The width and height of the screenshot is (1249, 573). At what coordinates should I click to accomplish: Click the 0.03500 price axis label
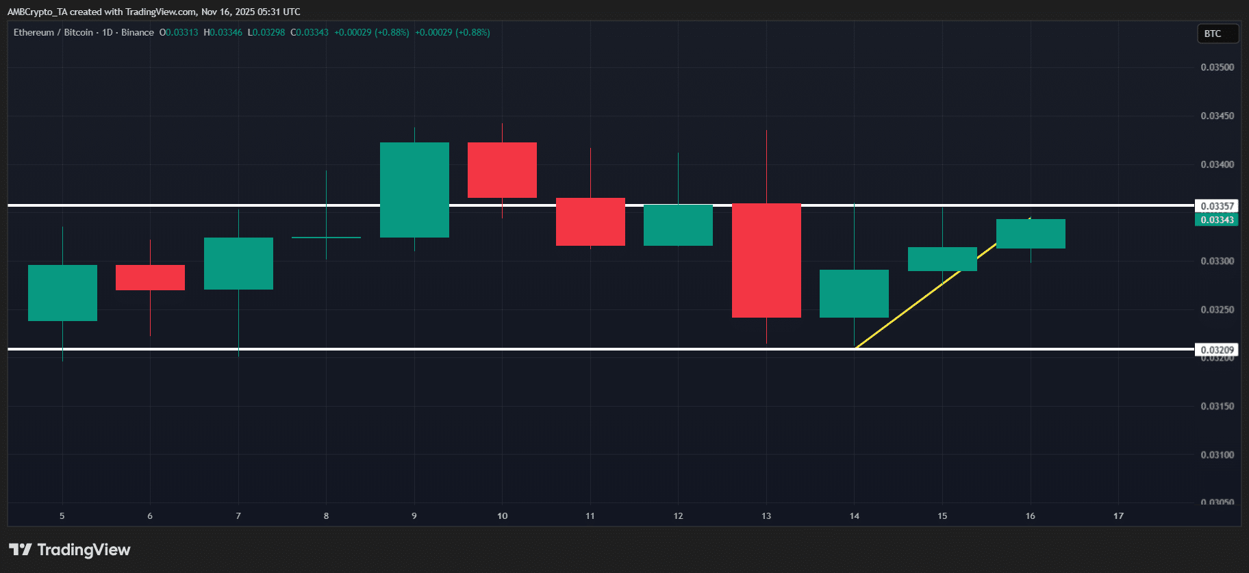tap(1217, 67)
